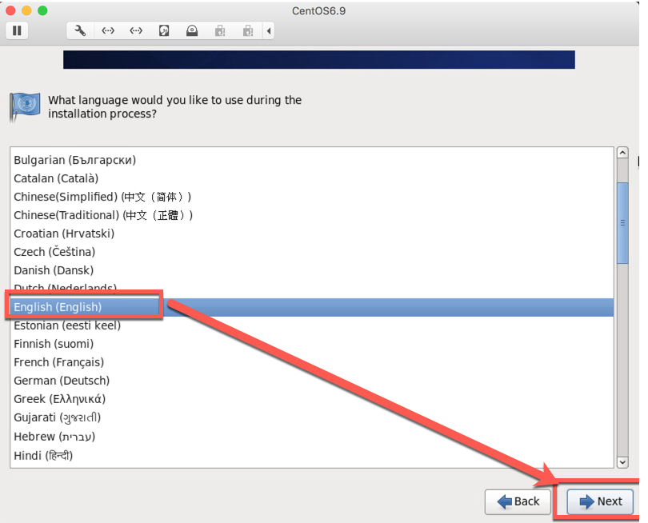Open VM settings with the wrench icon
648x523 pixels.
78,30
